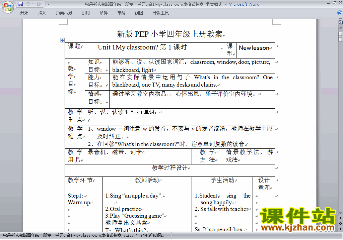Screen dimensions: 343x240
Task: Click text 'blackboard, one TV, many desks and chairs.'
Action: tap(164, 85)
